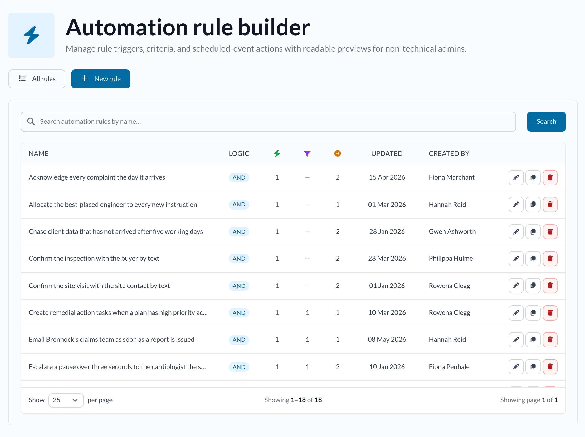Click the green lightning triggers column icon
The image size is (585, 437).
coord(277,153)
